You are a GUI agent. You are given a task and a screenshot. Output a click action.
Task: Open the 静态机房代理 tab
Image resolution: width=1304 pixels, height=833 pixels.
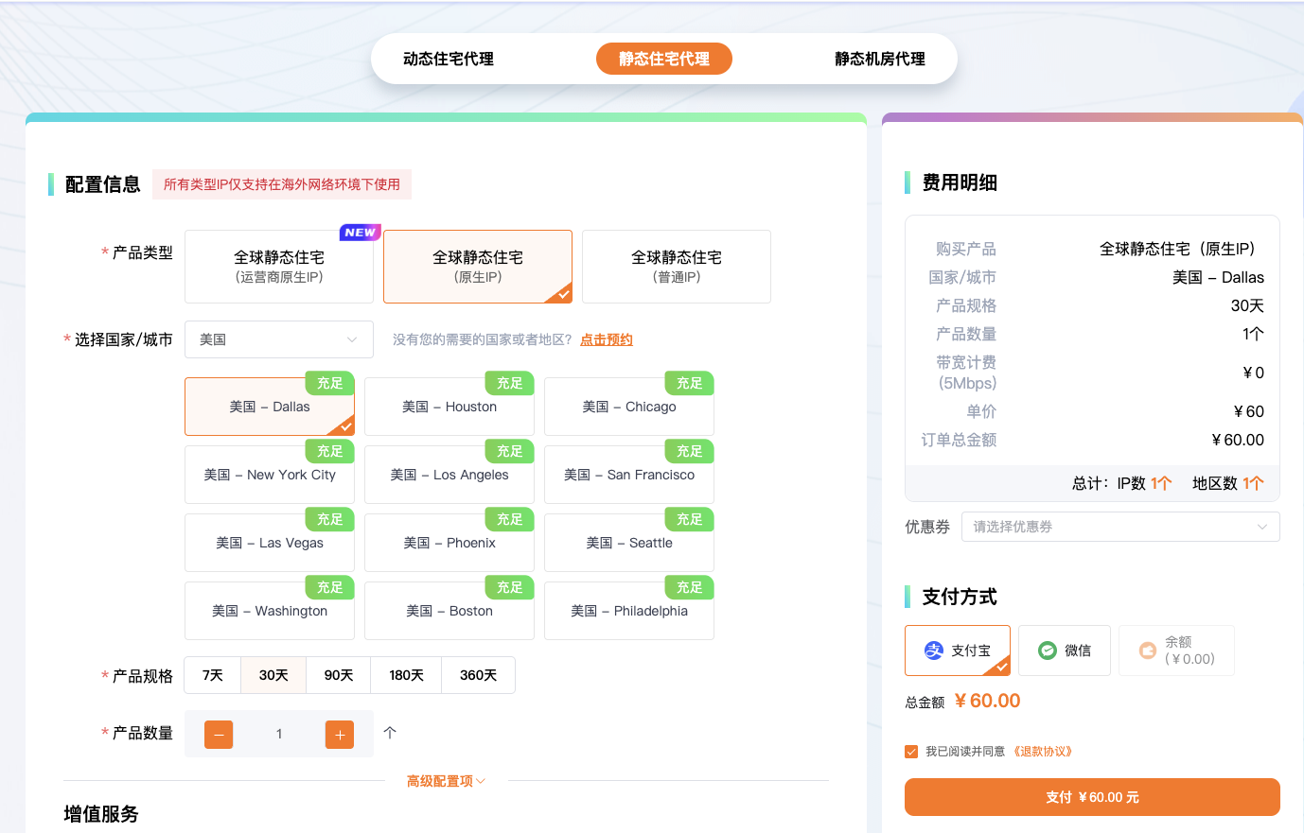point(880,59)
